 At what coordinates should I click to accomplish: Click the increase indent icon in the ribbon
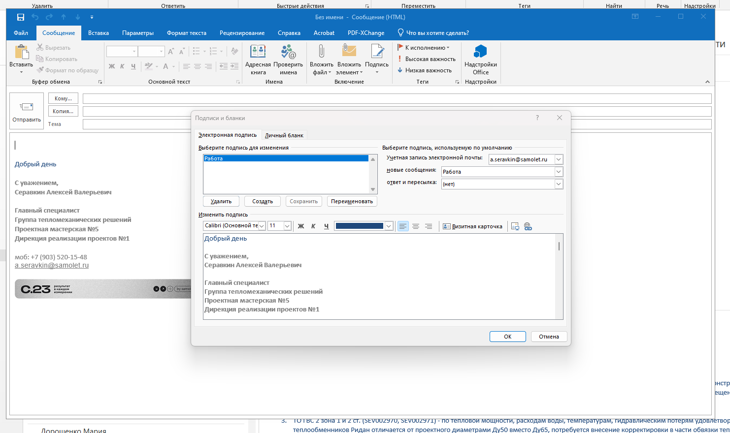click(x=234, y=66)
